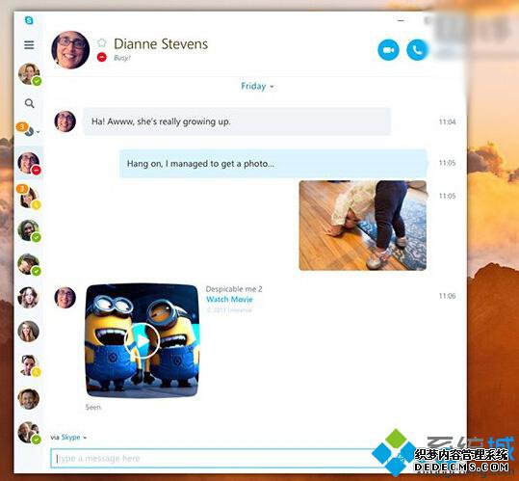Open the Watch Movie link
Viewport: 519px width, 481px height.
pyautogui.click(x=229, y=300)
